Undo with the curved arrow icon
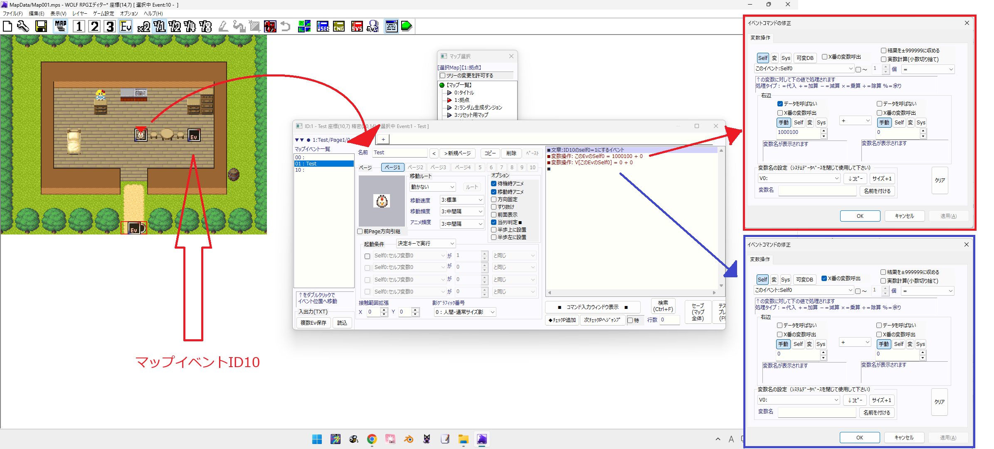The image size is (994, 449). coord(286,27)
